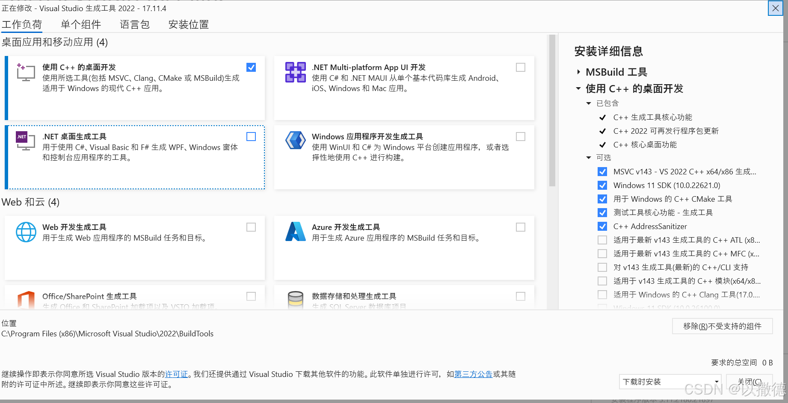Image resolution: width=788 pixels, height=403 pixels.
Task: Enable C++ 模块 for v143 build tools
Action: pos(602,281)
